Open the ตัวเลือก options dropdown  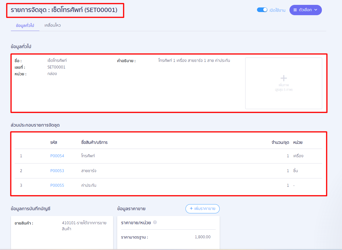click(305, 10)
